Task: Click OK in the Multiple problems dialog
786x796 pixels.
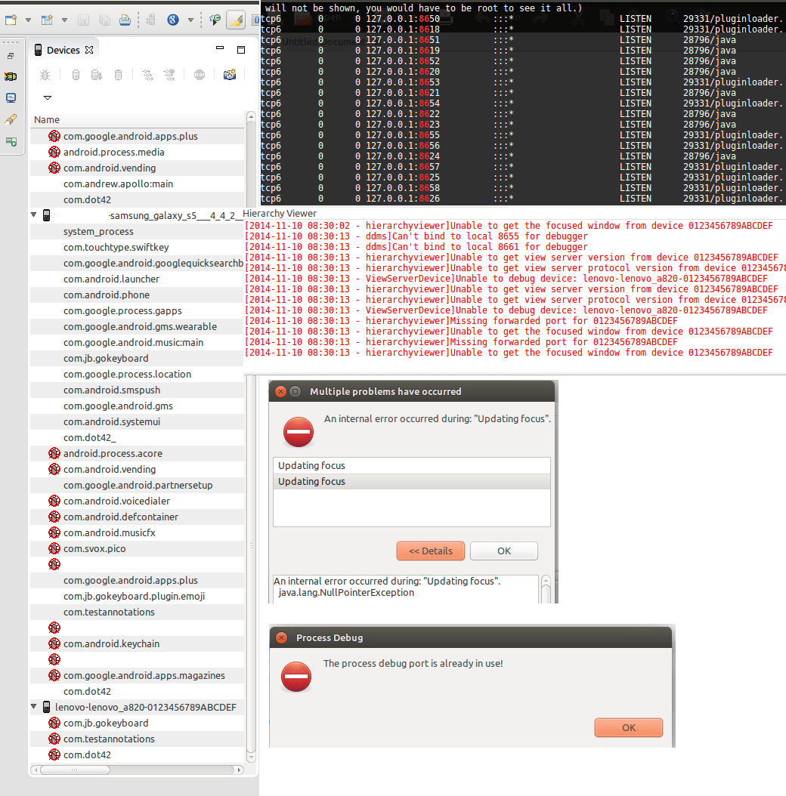Action: point(503,551)
